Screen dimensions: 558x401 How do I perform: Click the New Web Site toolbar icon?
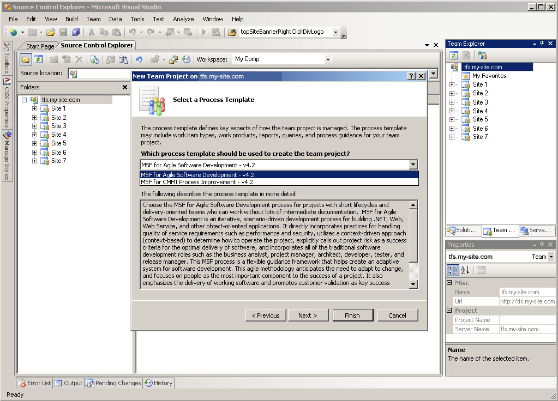[x=13, y=32]
